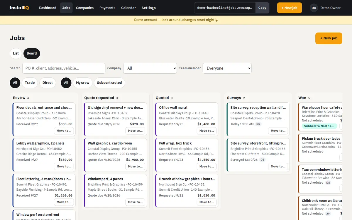Click the Quote requested column header

99,98
